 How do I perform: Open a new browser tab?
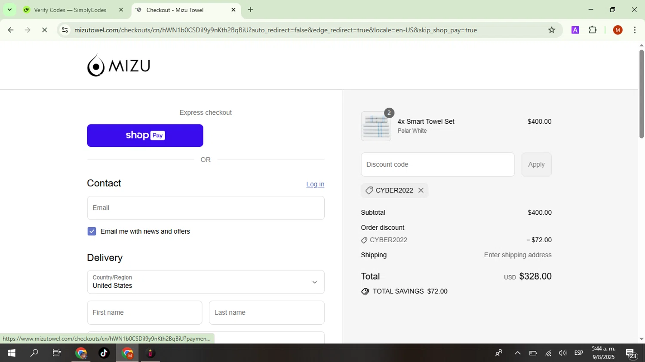(251, 10)
